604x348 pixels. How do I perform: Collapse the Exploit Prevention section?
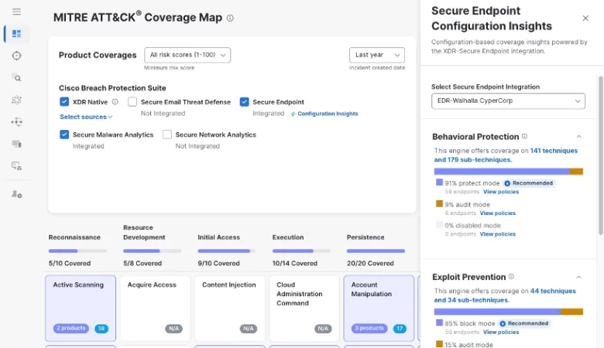pos(578,277)
